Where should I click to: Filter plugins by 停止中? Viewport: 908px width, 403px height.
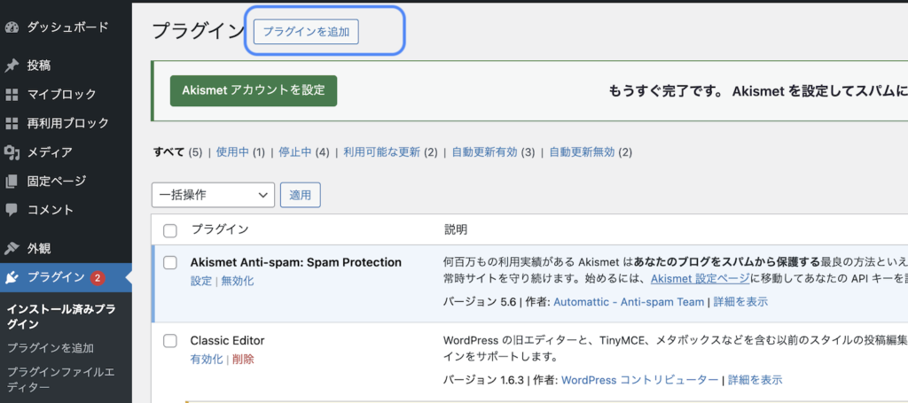(295, 152)
